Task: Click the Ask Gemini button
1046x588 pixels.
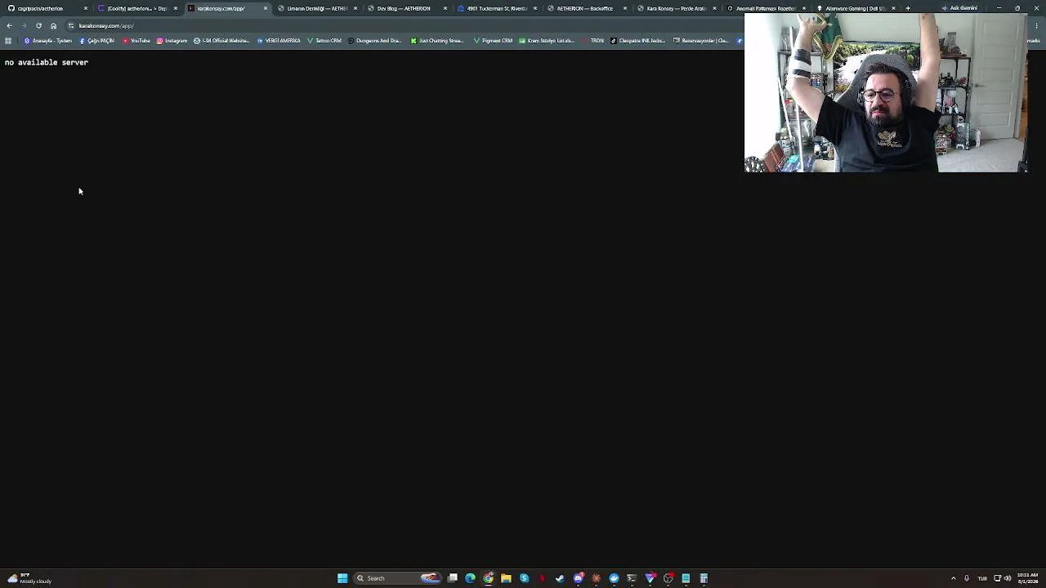Action: pyautogui.click(x=959, y=8)
